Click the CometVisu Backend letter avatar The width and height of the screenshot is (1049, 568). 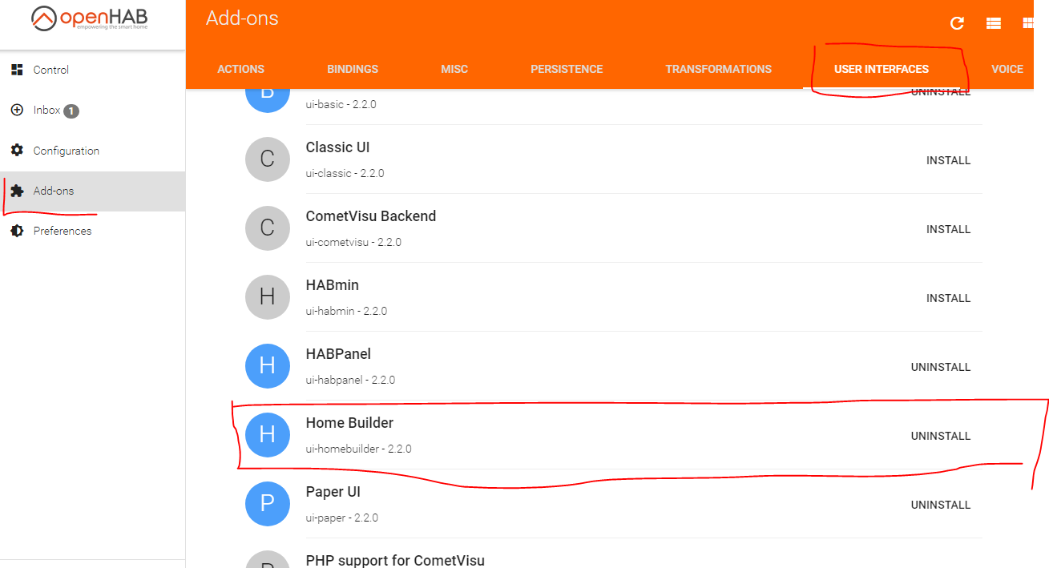268,228
